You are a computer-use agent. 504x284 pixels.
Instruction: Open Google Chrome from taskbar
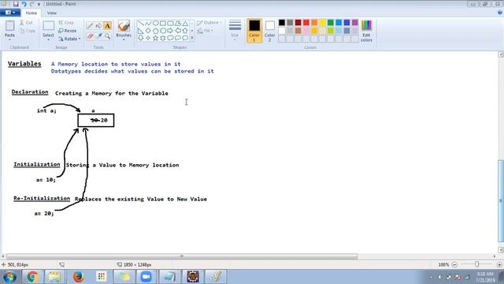[x=32, y=277]
